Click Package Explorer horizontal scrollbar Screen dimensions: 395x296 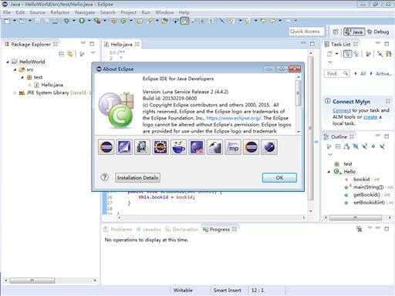tap(50, 281)
